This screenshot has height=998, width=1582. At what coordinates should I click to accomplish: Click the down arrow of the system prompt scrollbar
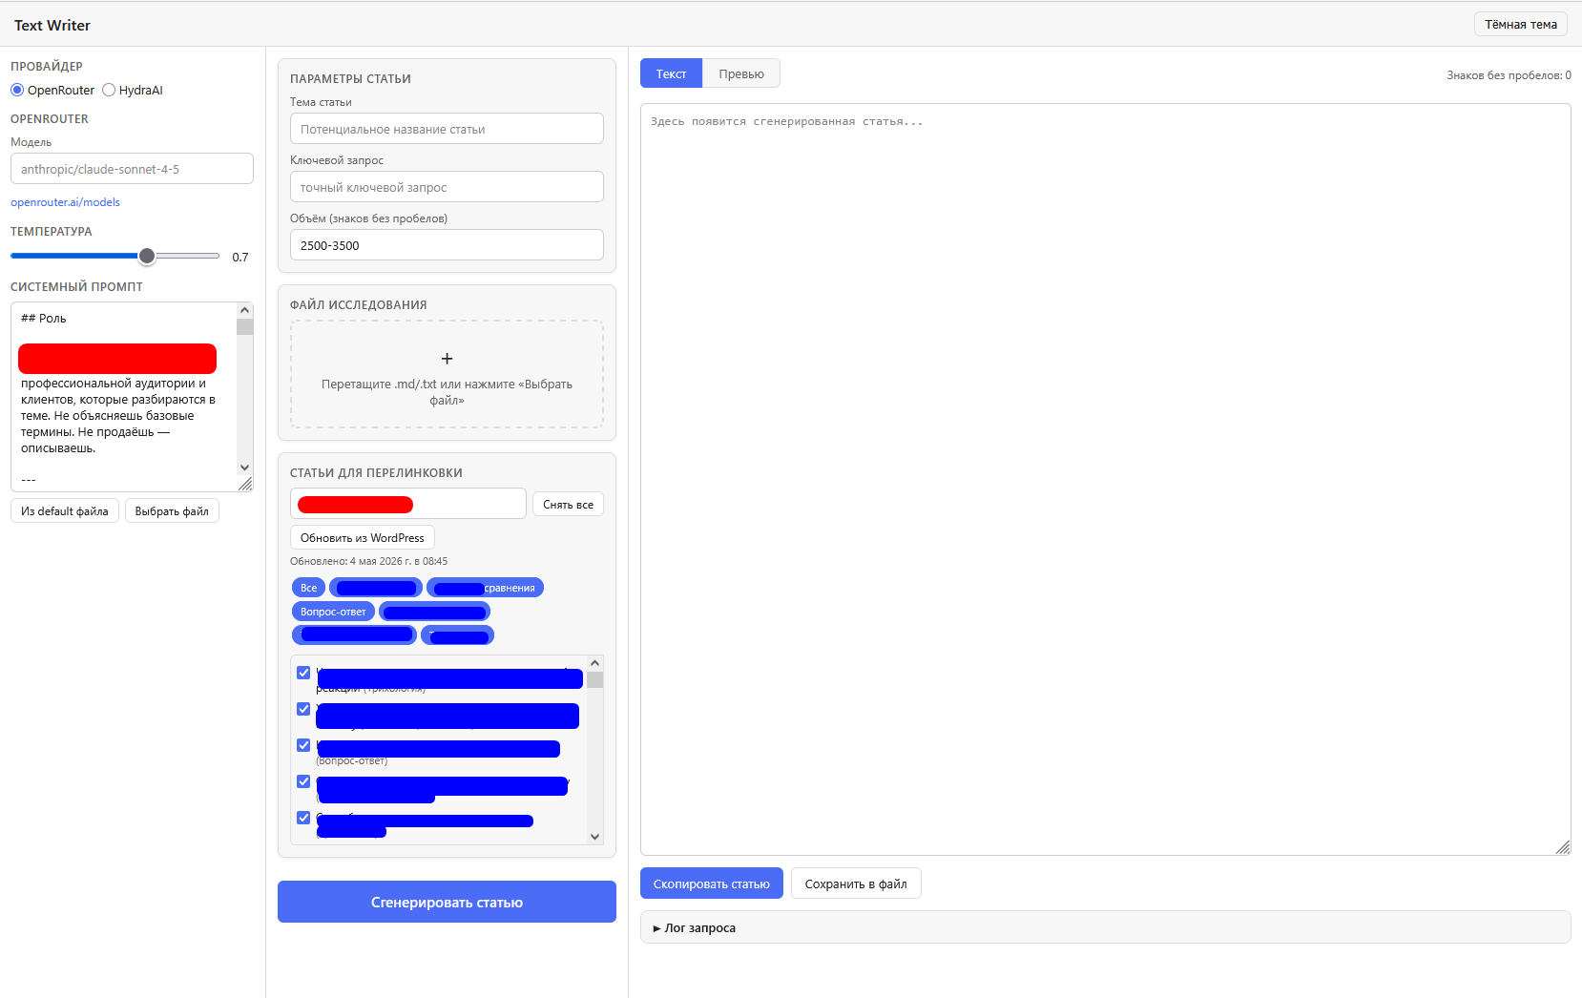[x=245, y=468]
